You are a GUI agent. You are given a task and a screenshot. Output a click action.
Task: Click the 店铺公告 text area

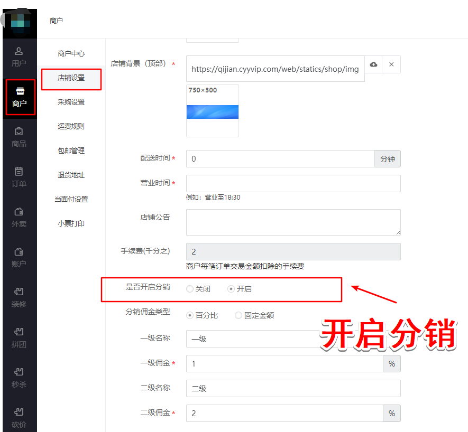[x=293, y=222]
